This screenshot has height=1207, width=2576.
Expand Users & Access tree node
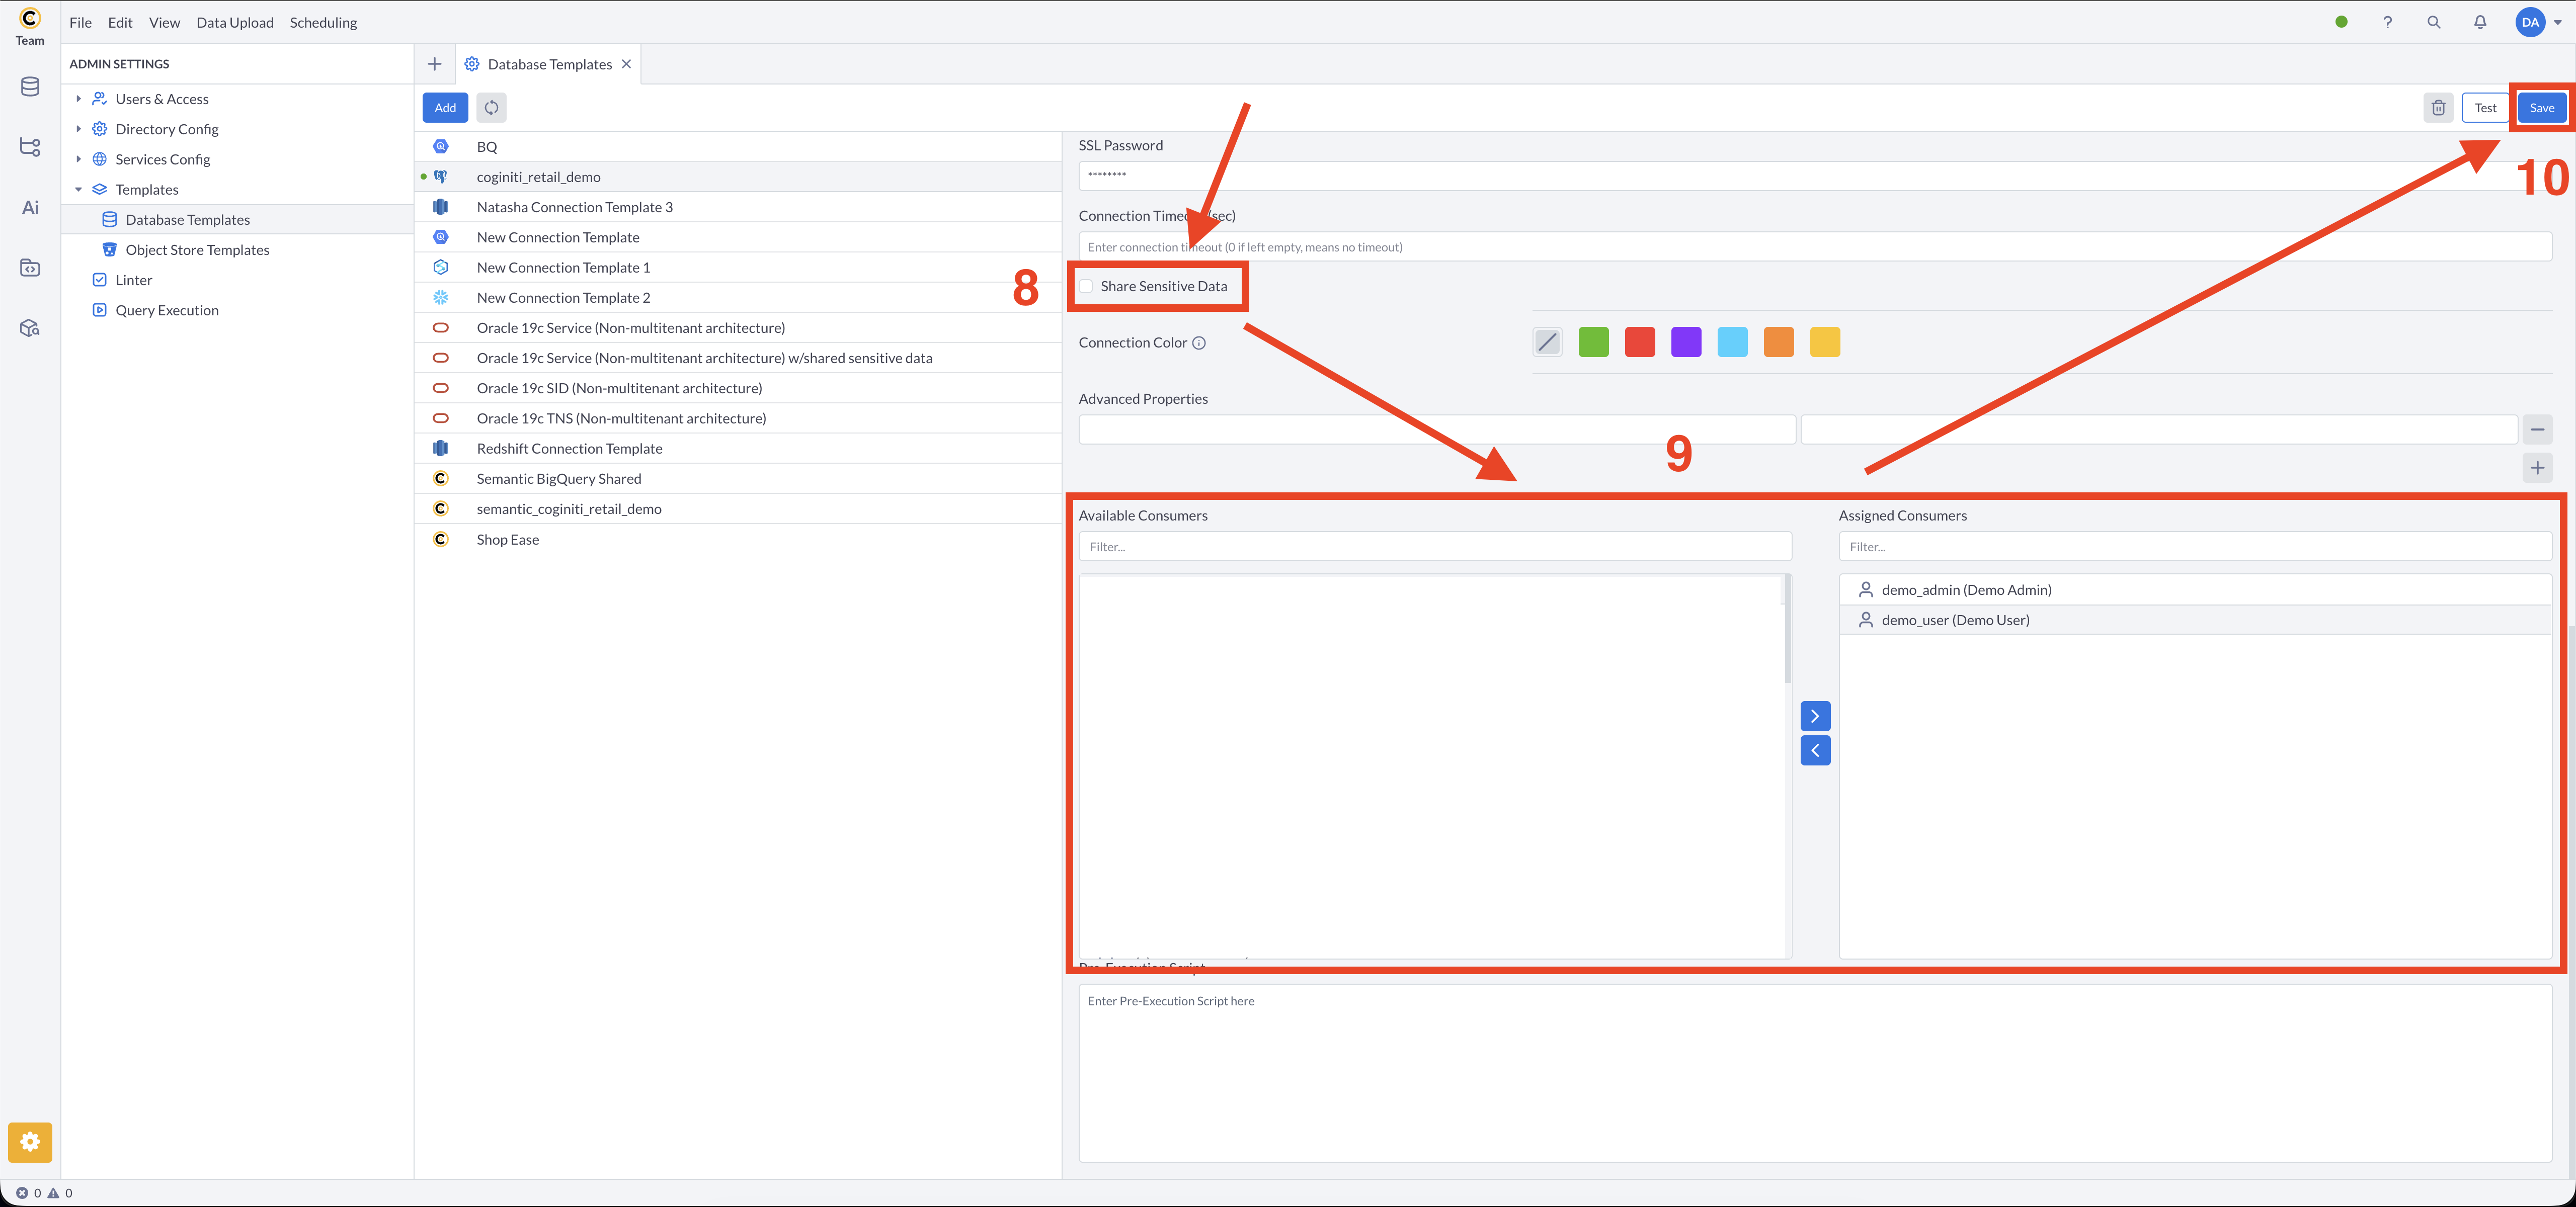coord(78,99)
